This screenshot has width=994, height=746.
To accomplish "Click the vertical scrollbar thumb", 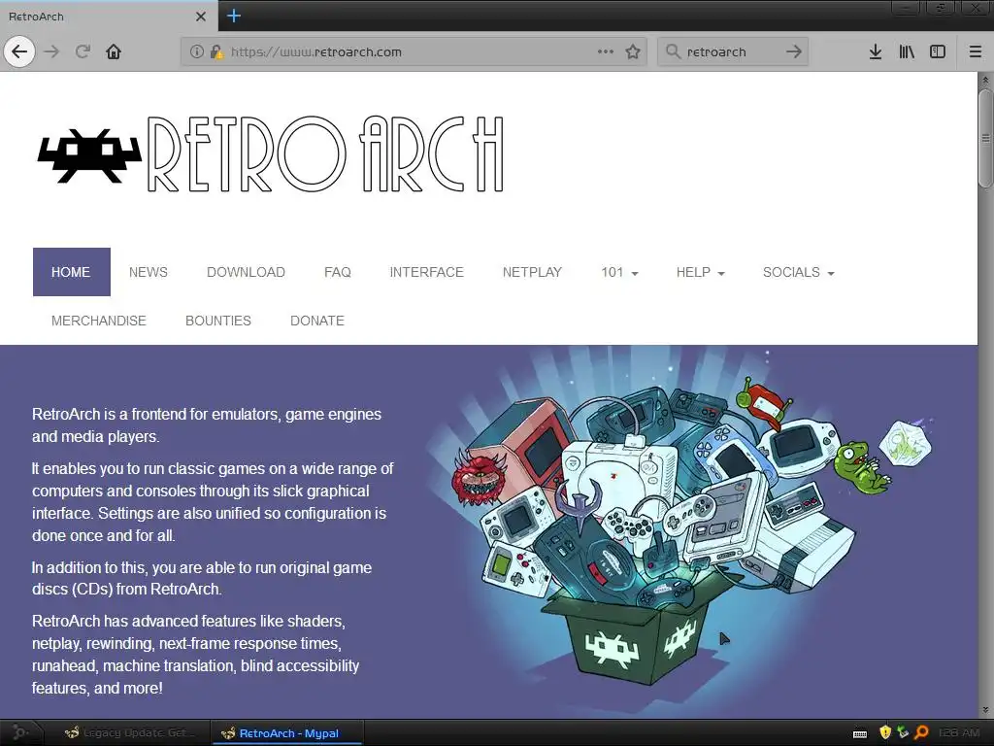I will tap(984, 138).
